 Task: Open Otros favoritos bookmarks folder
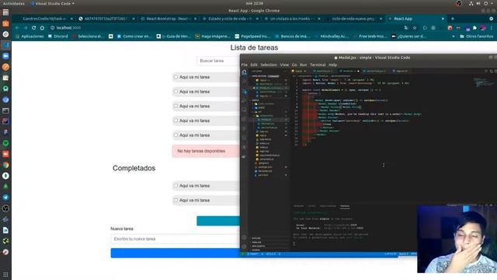[x=477, y=37]
